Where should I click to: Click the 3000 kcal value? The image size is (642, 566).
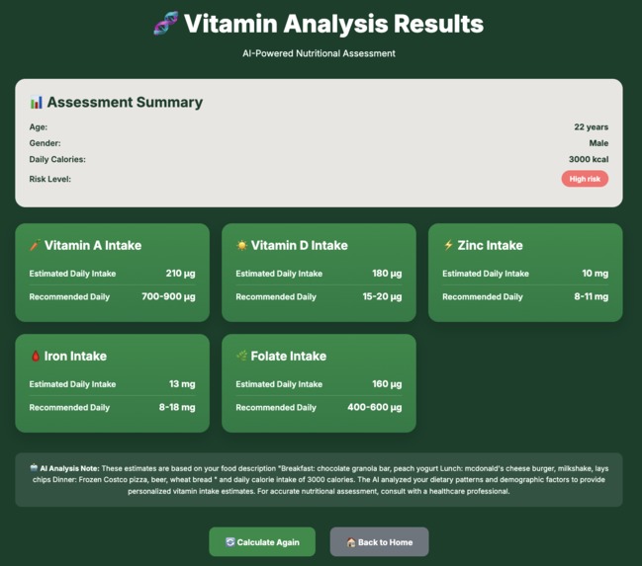[x=589, y=159]
